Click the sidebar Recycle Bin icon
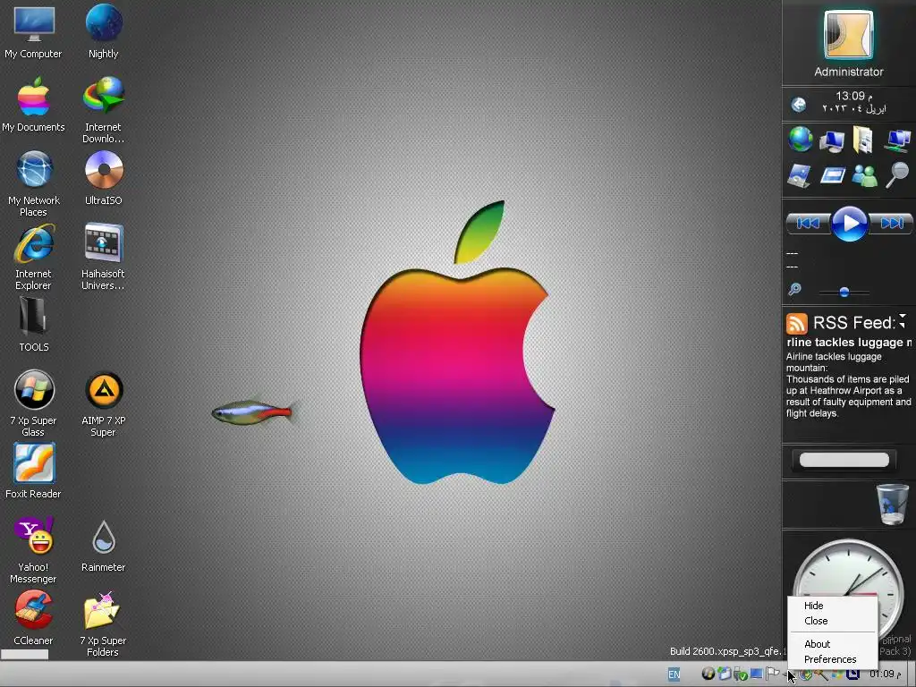916x687 pixels. [x=892, y=505]
